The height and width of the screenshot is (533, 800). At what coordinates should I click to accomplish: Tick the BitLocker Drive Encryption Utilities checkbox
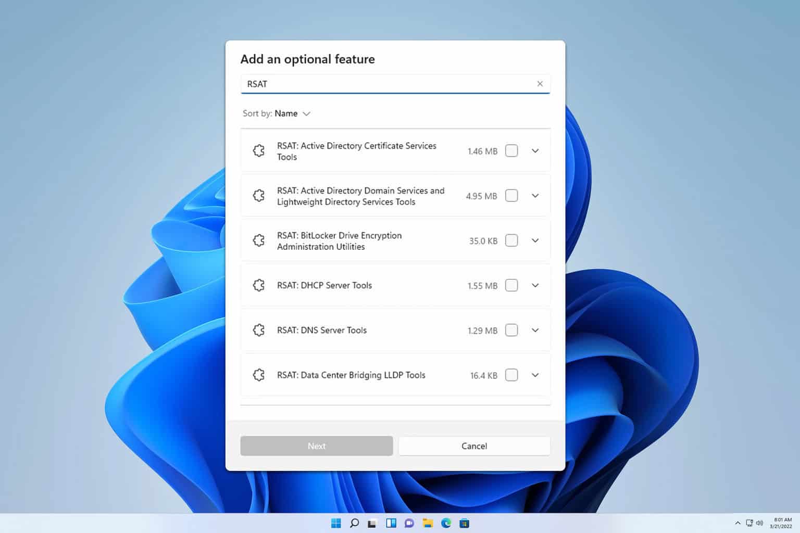click(x=511, y=240)
